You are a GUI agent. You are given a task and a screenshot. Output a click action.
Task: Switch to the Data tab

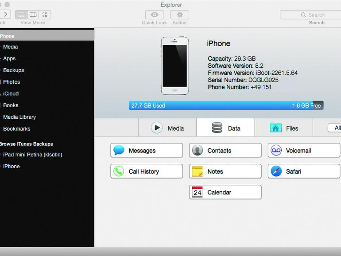(225, 128)
